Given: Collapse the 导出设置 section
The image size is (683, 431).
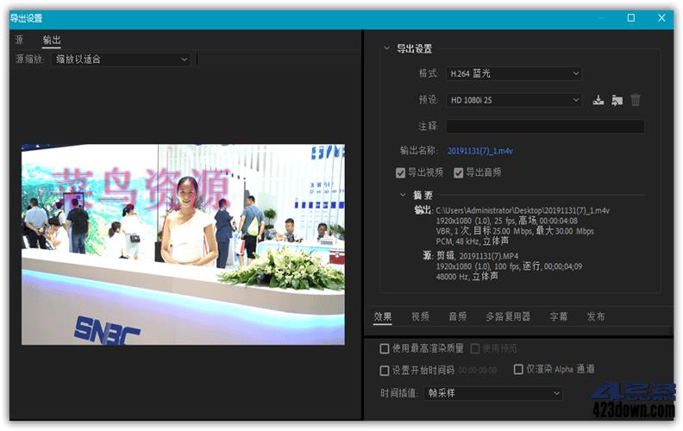Looking at the screenshot, I should pyautogui.click(x=386, y=49).
